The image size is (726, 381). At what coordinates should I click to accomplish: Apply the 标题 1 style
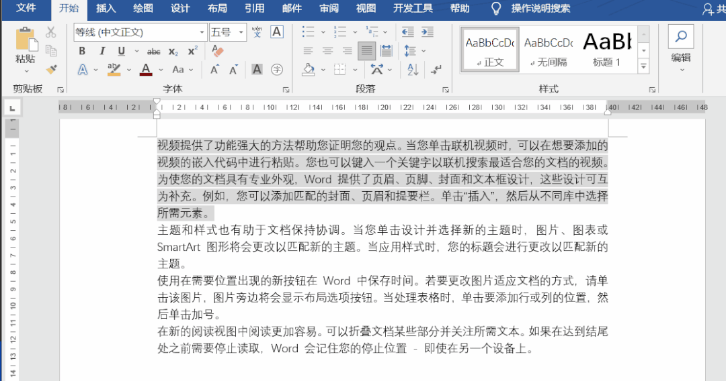tap(606, 49)
